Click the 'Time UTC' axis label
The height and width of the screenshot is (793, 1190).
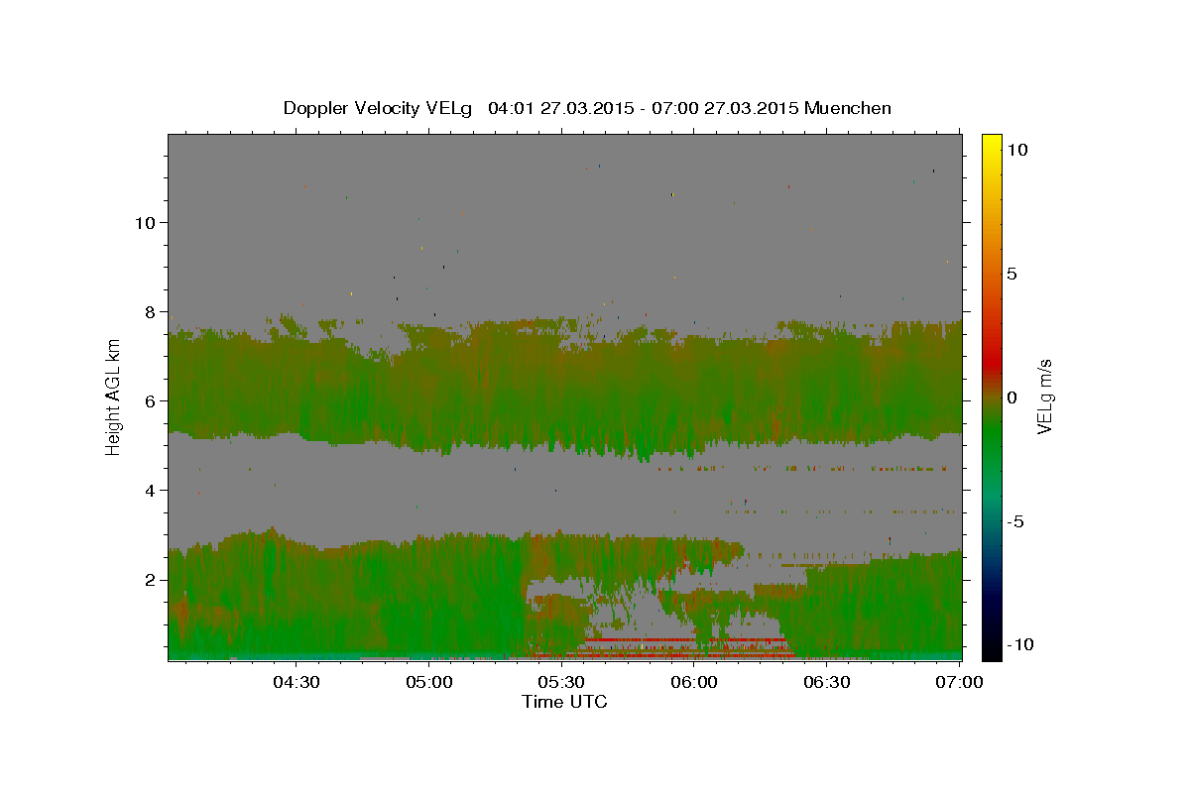pos(564,702)
